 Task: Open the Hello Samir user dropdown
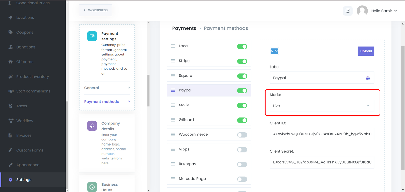pos(383,11)
